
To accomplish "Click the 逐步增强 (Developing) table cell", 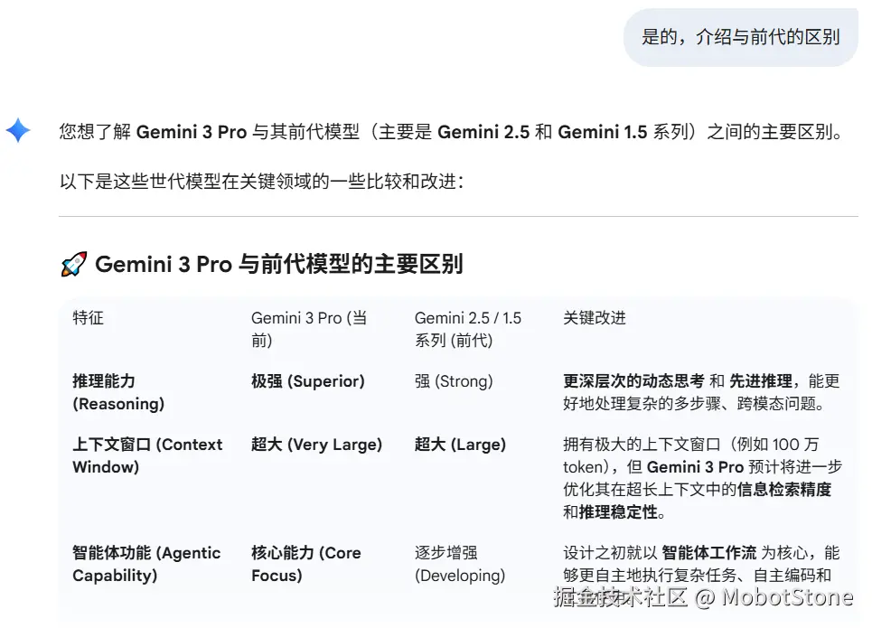I will (x=459, y=564).
